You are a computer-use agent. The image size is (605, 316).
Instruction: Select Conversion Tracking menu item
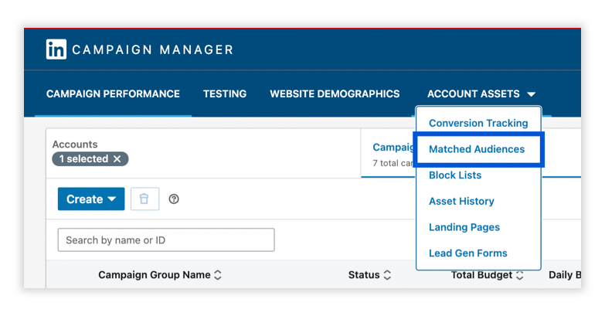tap(478, 123)
